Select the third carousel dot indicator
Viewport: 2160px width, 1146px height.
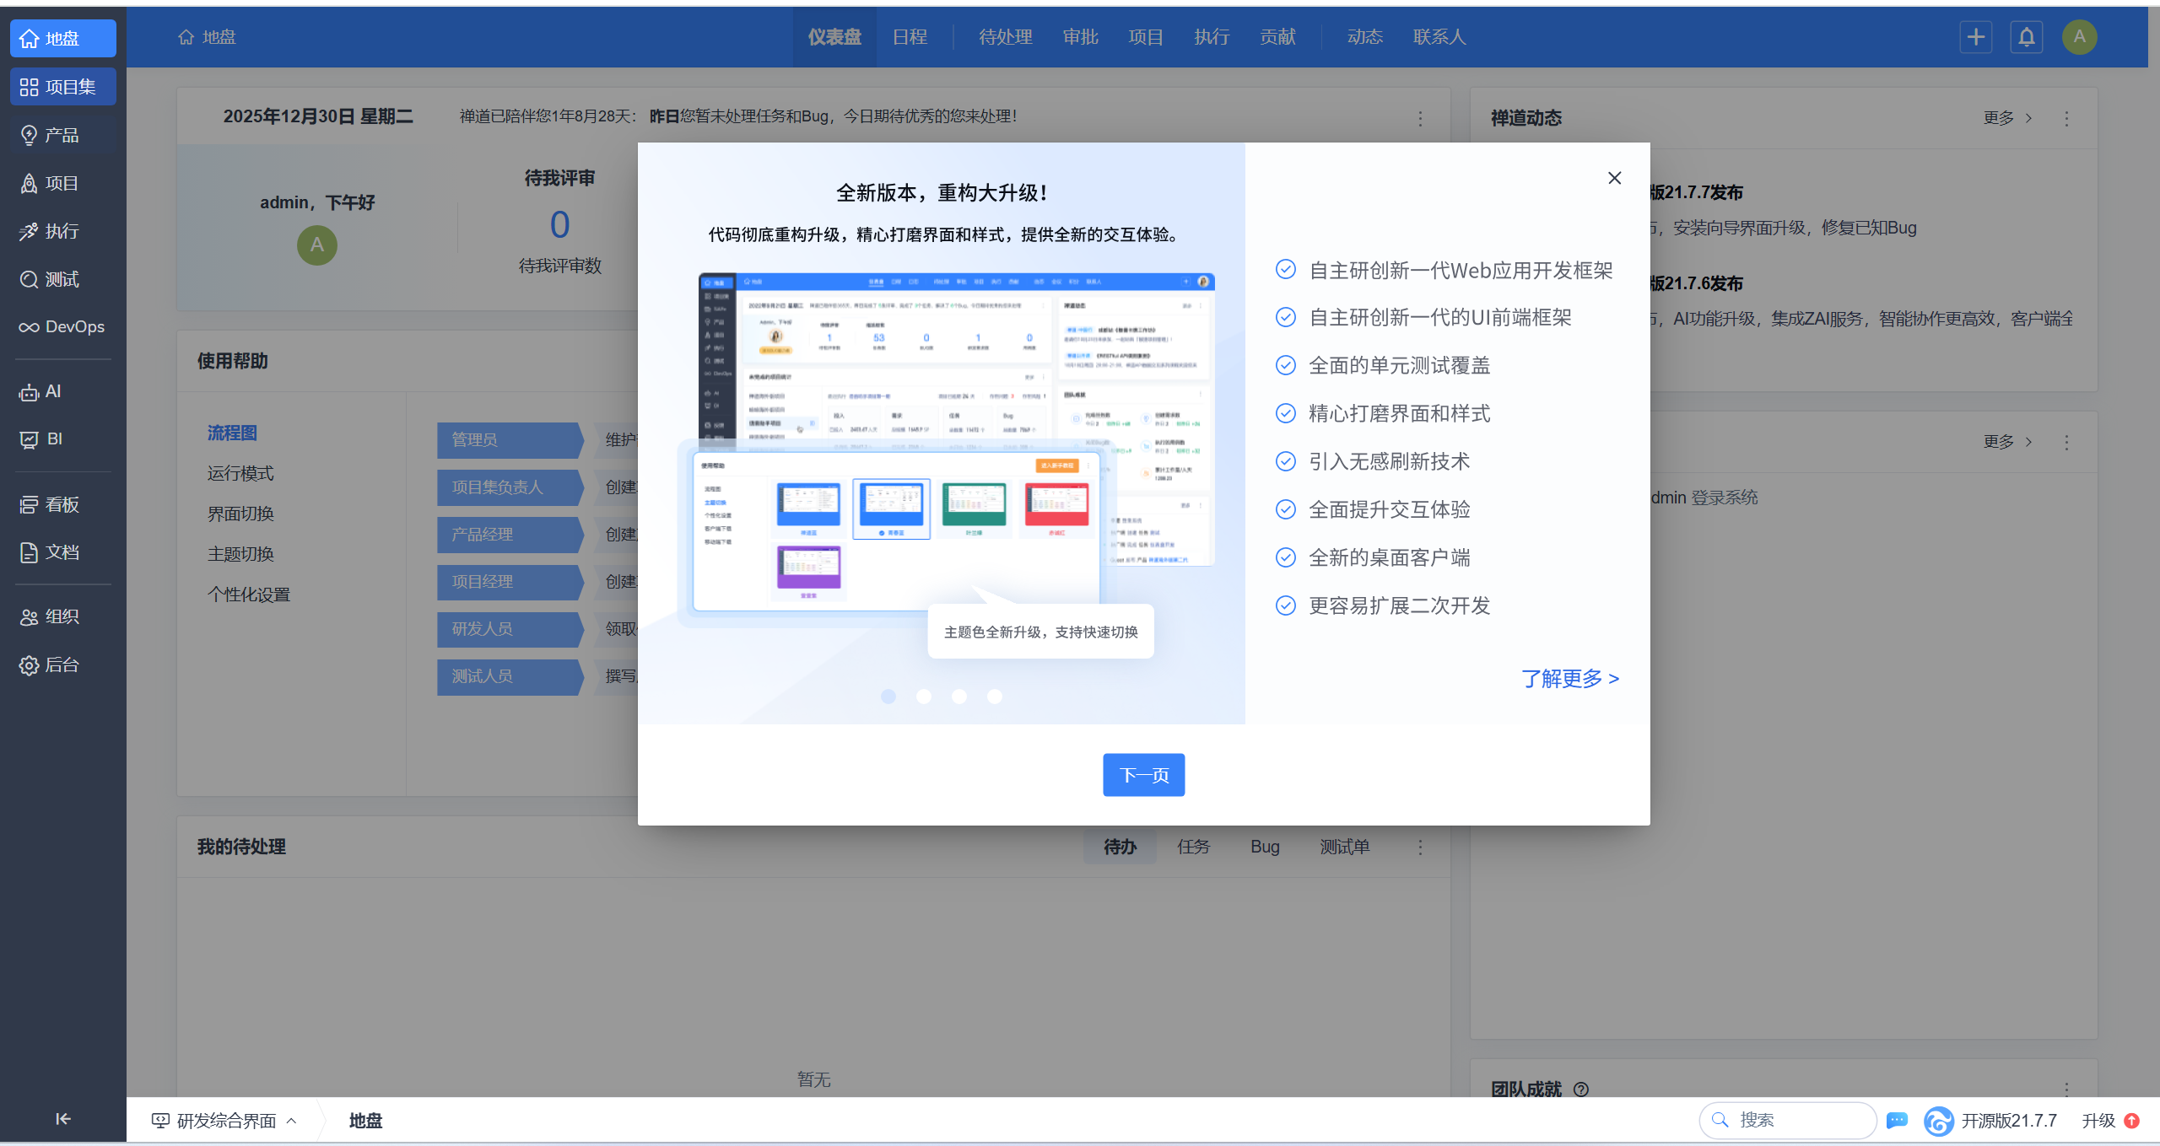959,697
